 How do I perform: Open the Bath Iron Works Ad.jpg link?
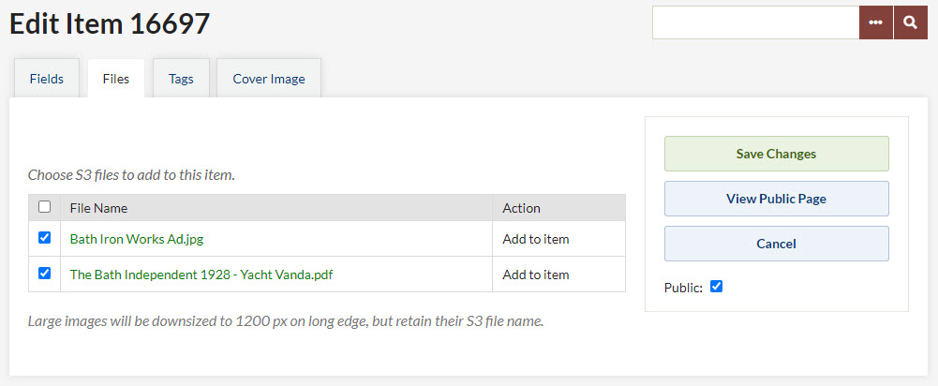[x=137, y=239]
